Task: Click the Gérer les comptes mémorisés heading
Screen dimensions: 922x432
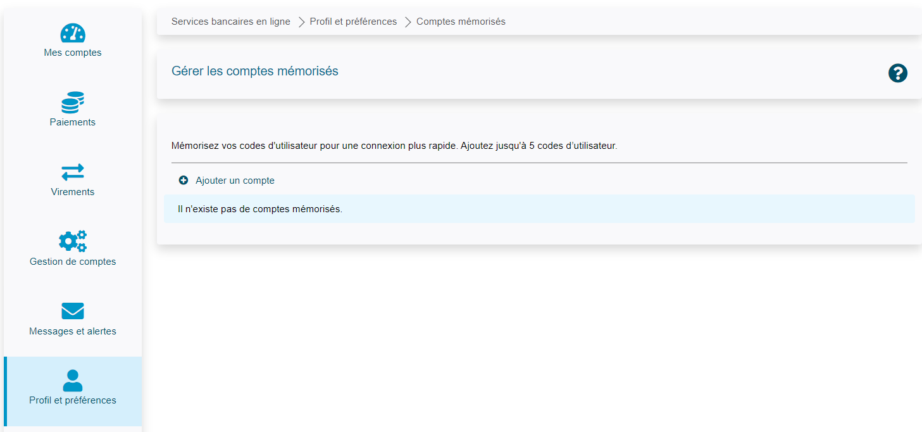Action: [x=254, y=71]
